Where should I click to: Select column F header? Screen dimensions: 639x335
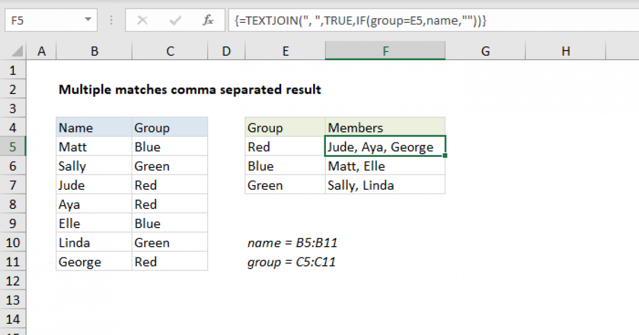coord(385,51)
